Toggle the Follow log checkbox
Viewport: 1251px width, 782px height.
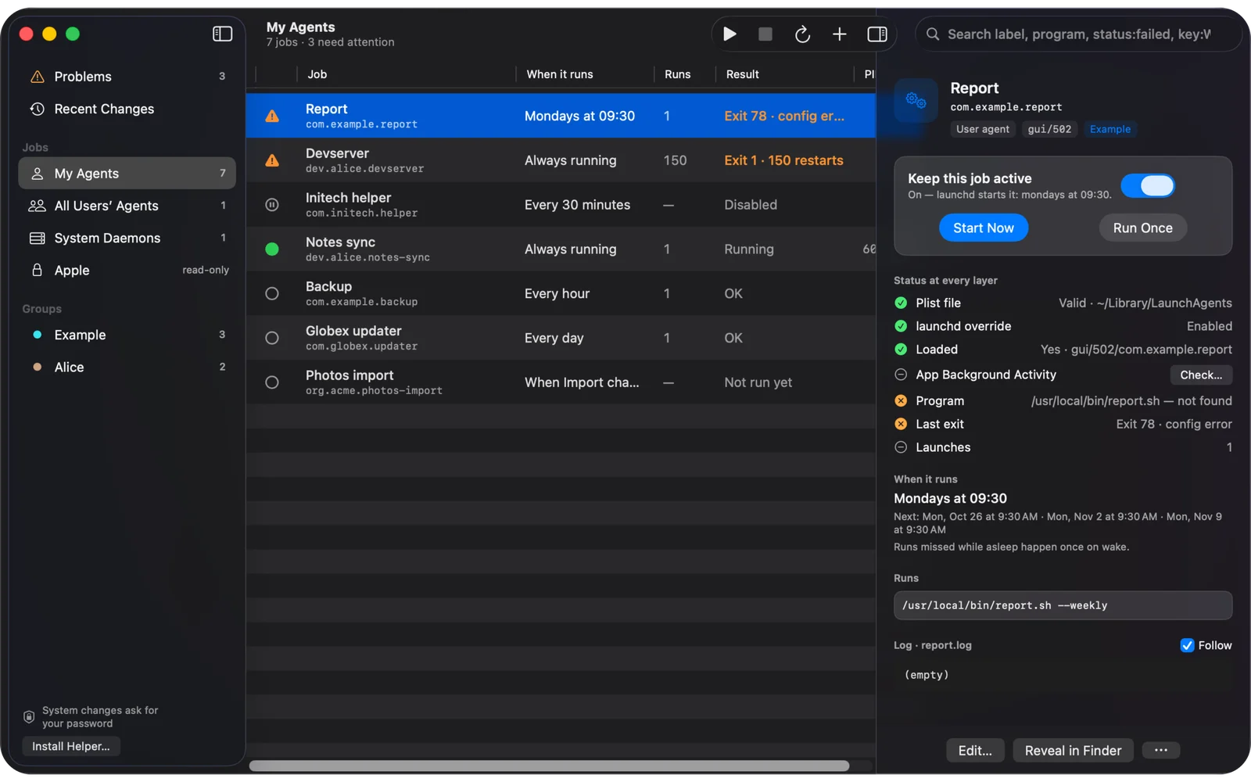coord(1187,645)
